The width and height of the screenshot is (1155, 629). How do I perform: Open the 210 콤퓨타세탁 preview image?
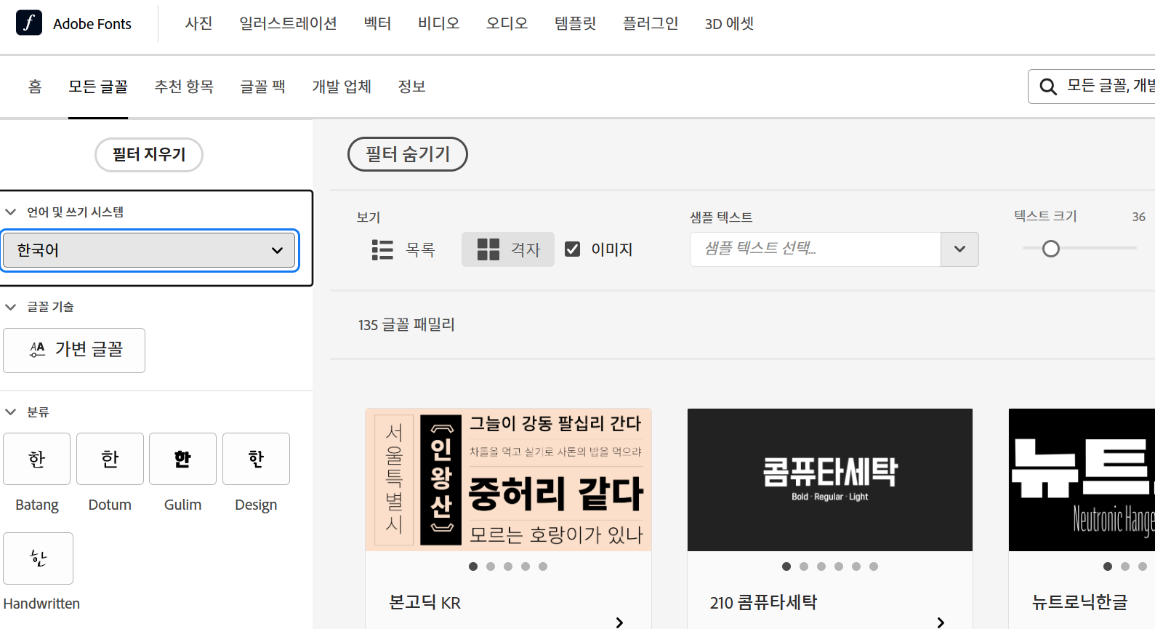830,480
